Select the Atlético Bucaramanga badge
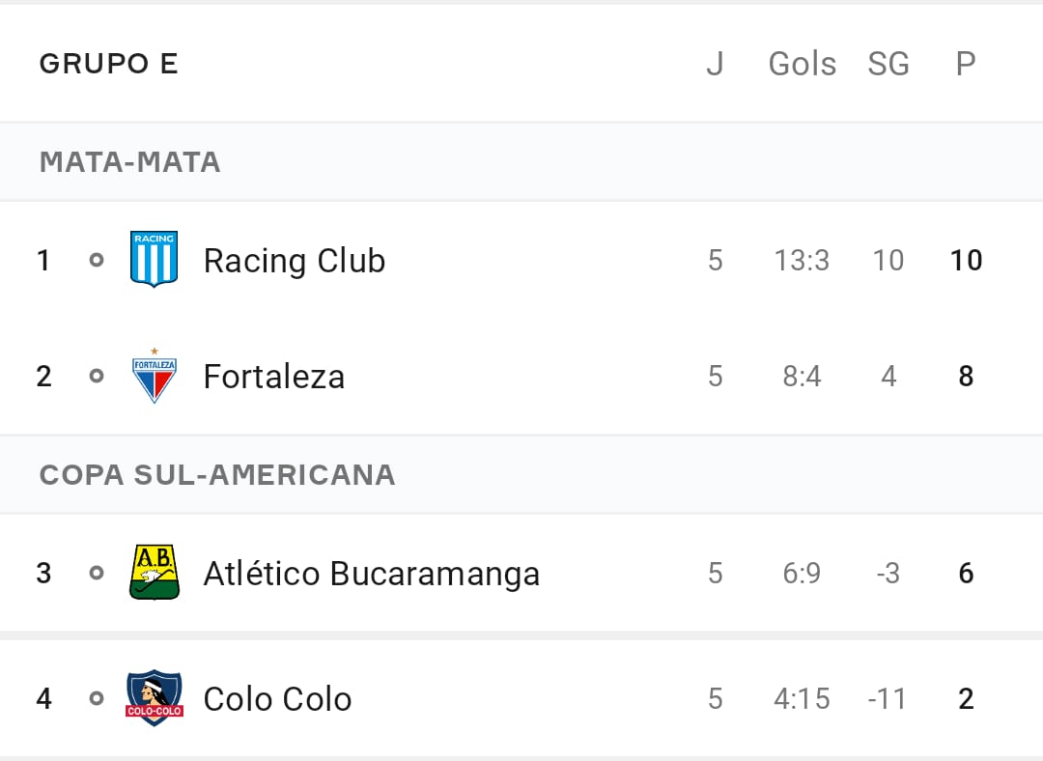1043x761 pixels. 155,572
